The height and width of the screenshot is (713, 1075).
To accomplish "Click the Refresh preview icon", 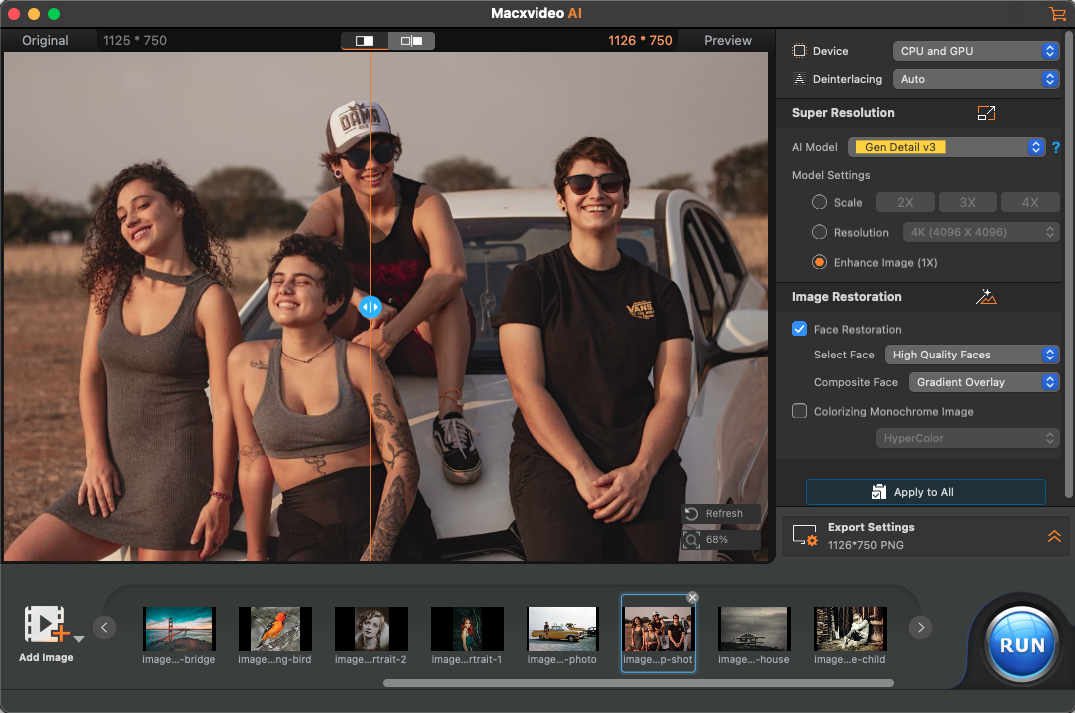I will pos(691,513).
